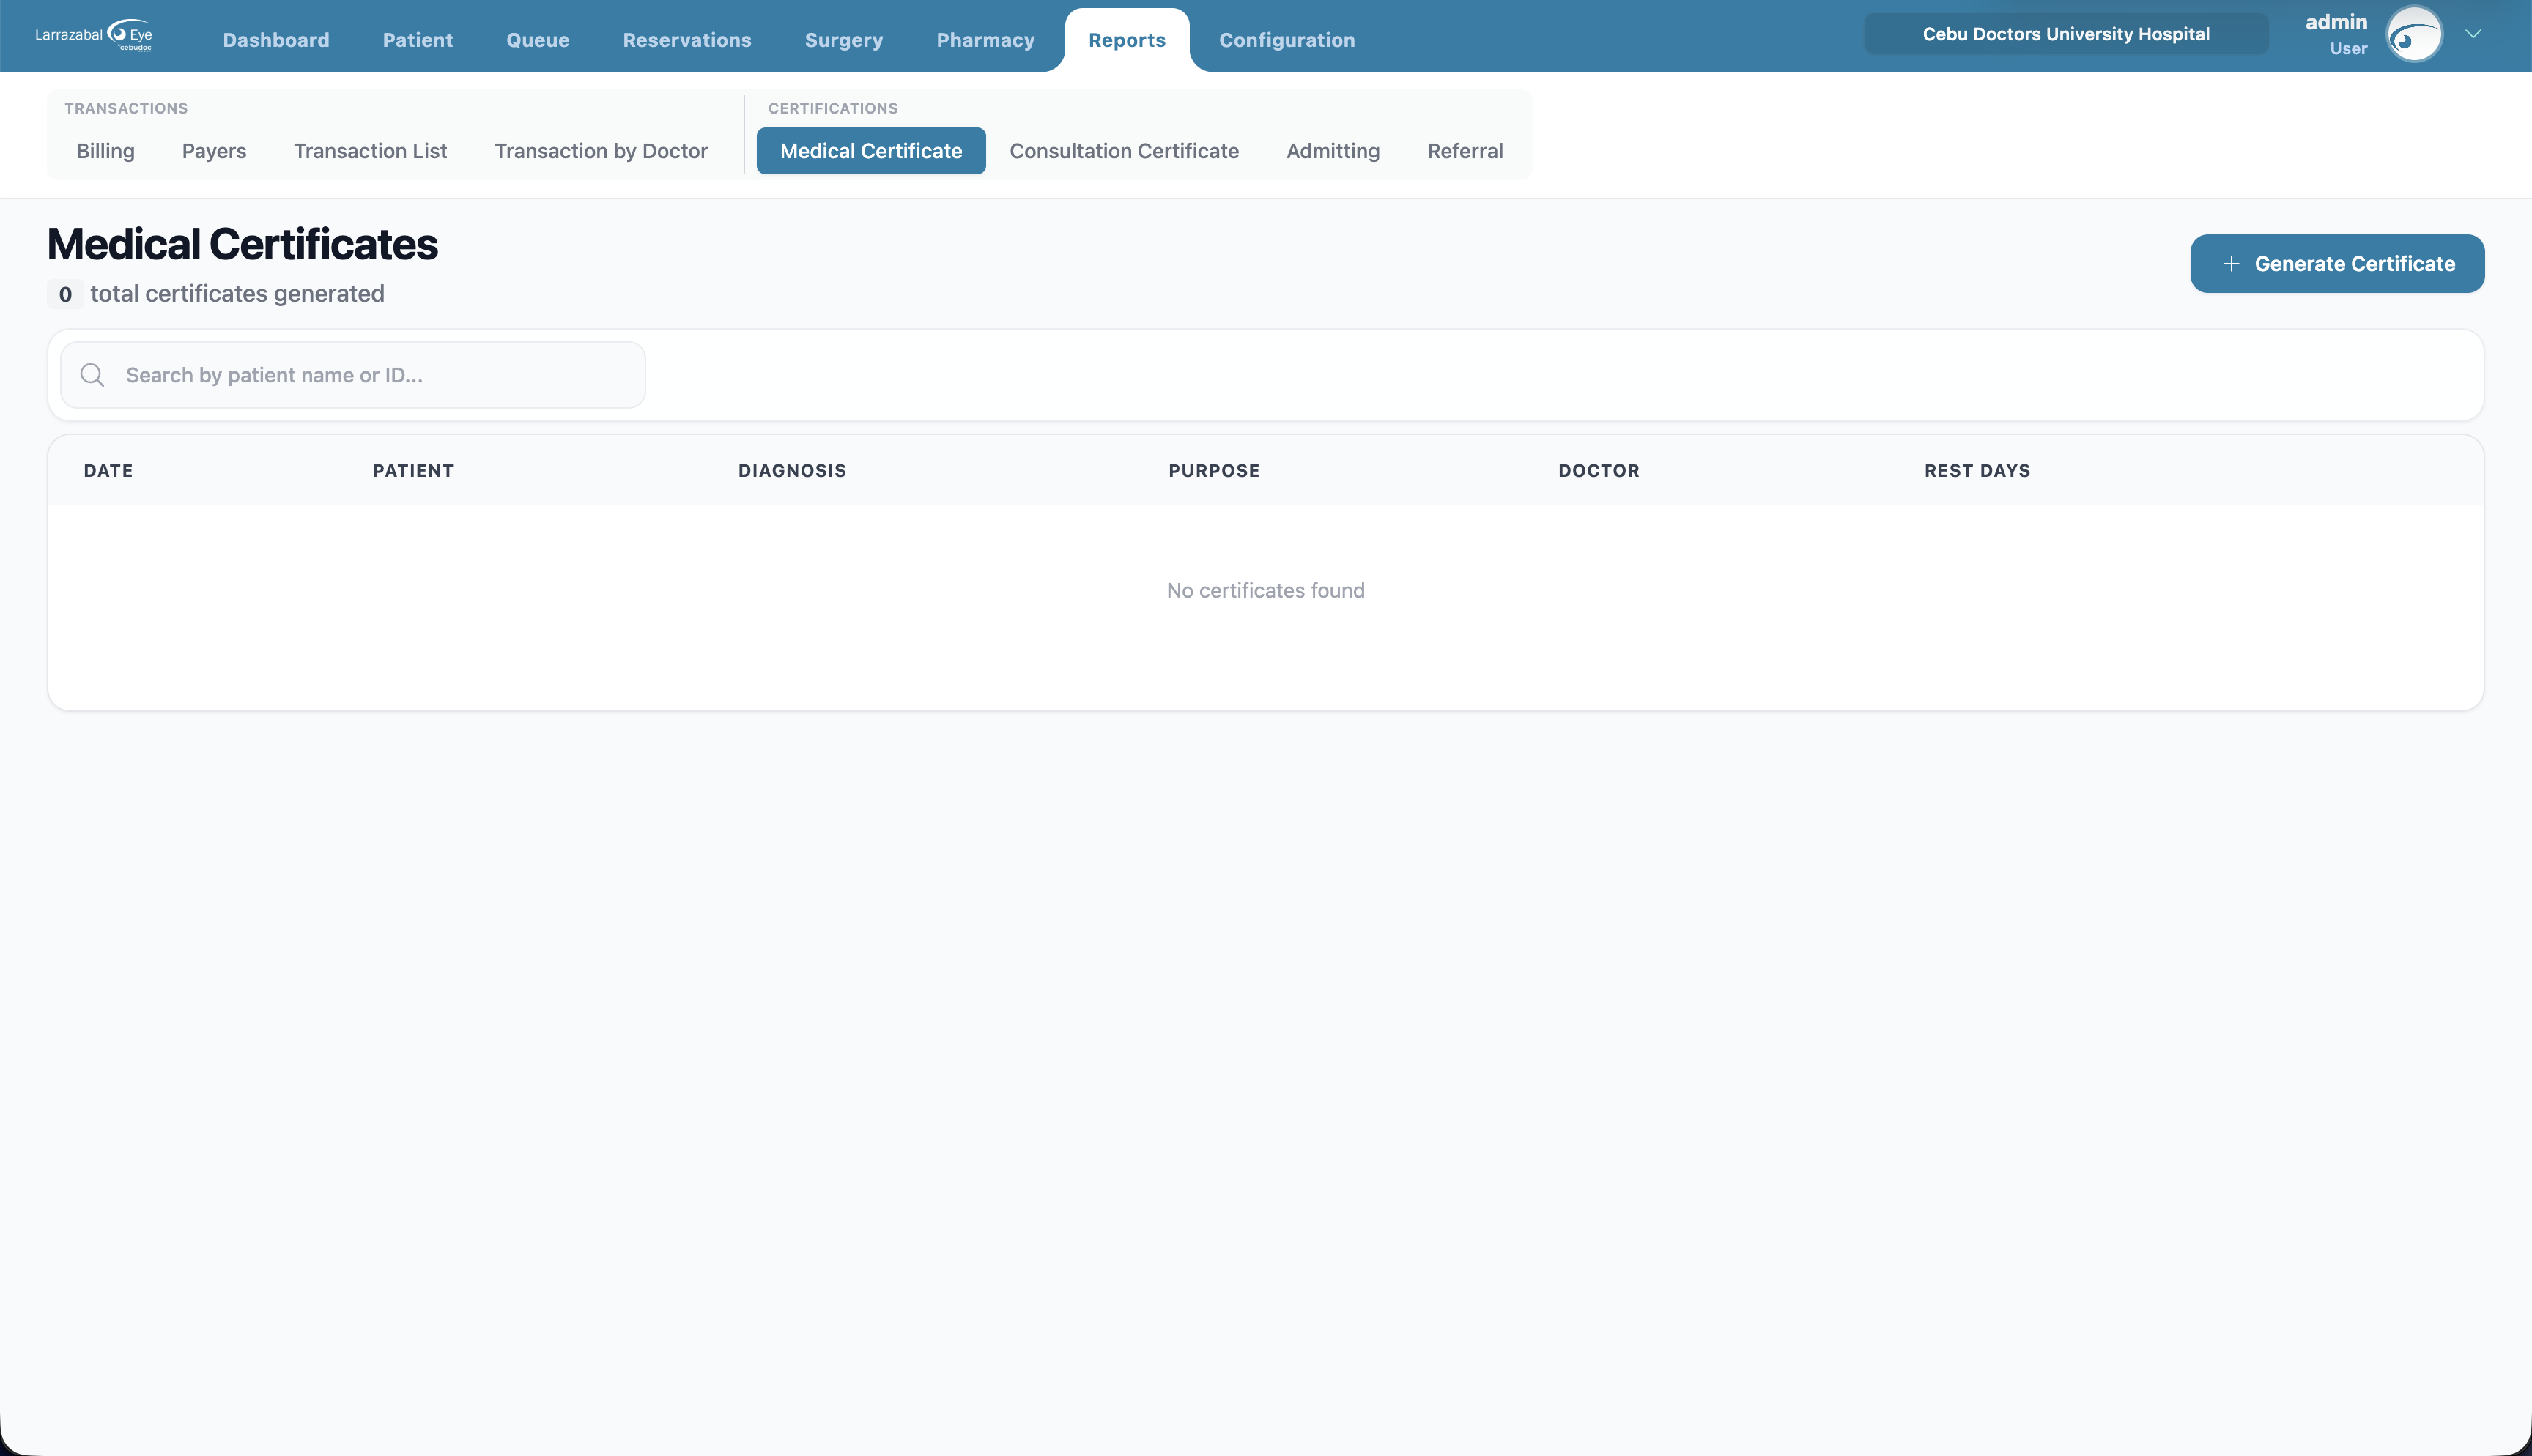Open the Patient tab
This screenshot has width=2532, height=1456.
(x=418, y=40)
